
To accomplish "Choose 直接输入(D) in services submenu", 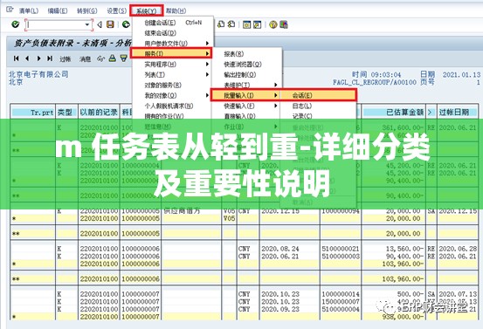I will pos(239,116).
